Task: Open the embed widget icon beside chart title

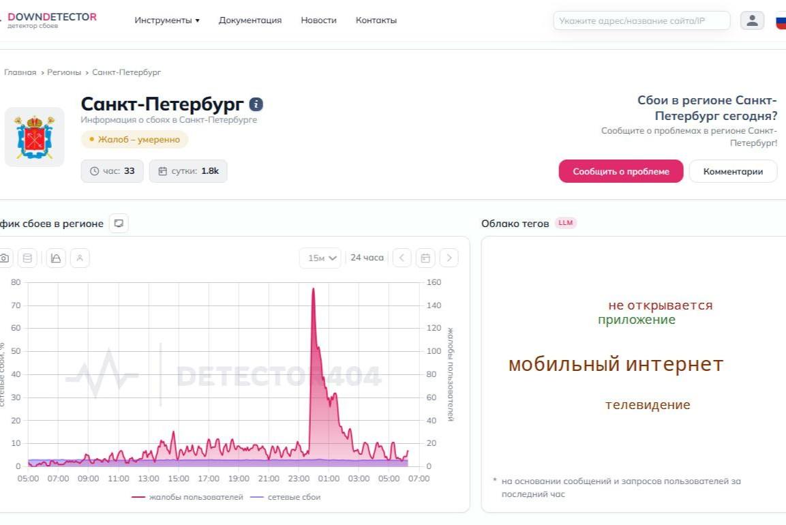Action: tap(119, 223)
